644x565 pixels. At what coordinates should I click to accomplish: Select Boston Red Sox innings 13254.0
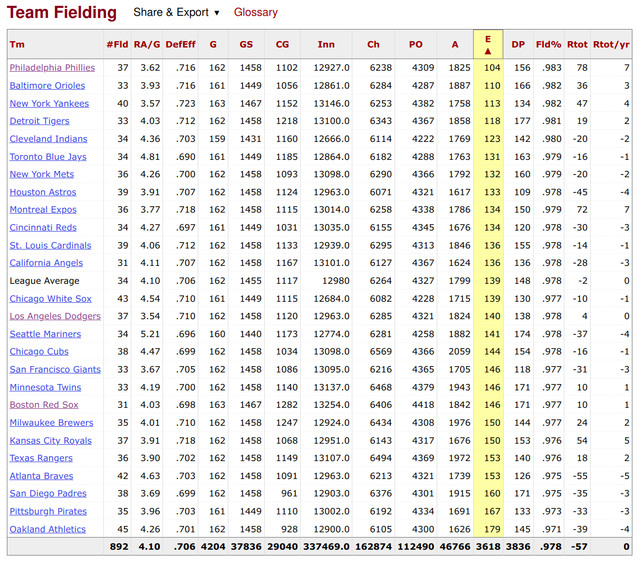(x=331, y=405)
